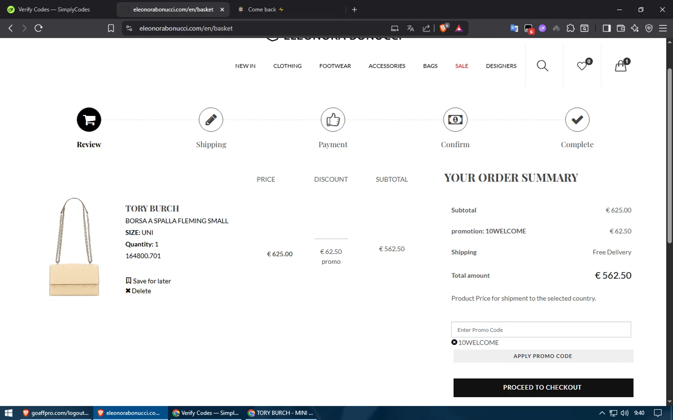Open the extensions puzzle icon

[x=570, y=28]
